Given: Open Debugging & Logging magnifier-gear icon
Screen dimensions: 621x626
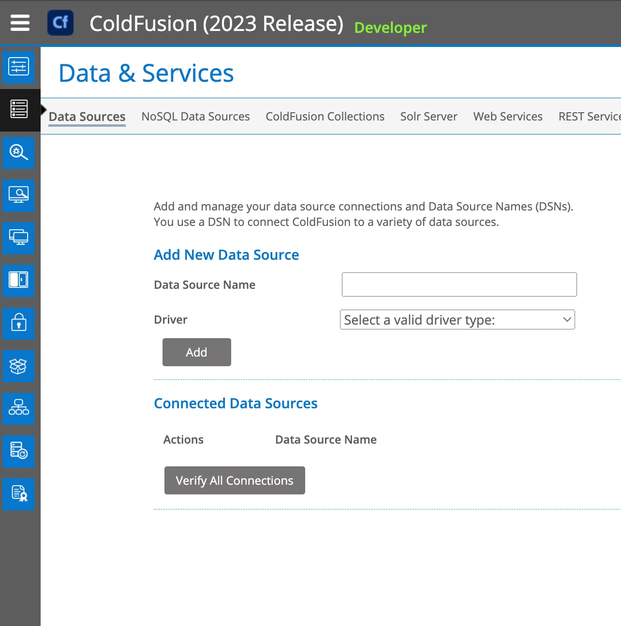Looking at the screenshot, I should point(18,152).
